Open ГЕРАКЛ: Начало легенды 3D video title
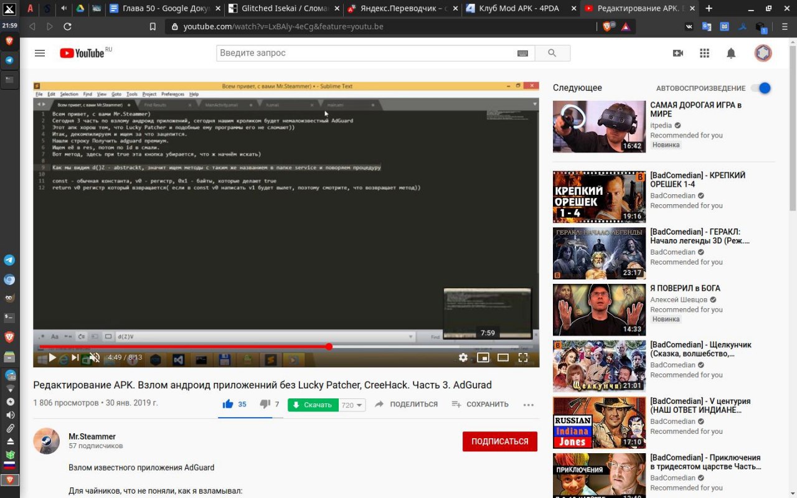 pyautogui.click(x=700, y=236)
